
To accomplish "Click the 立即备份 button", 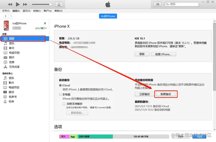I will [x=144, y=94].
